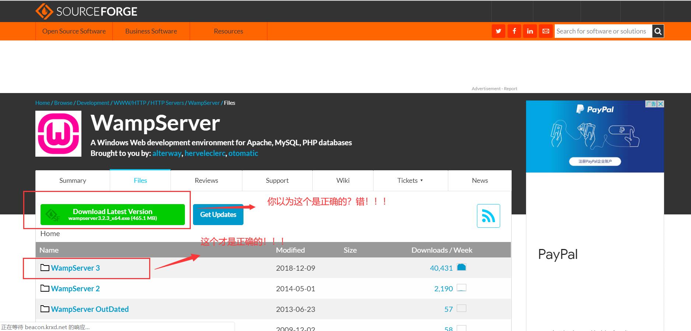
Task: Click the 2018-12-09 modified date
Action: coord(295,268)
